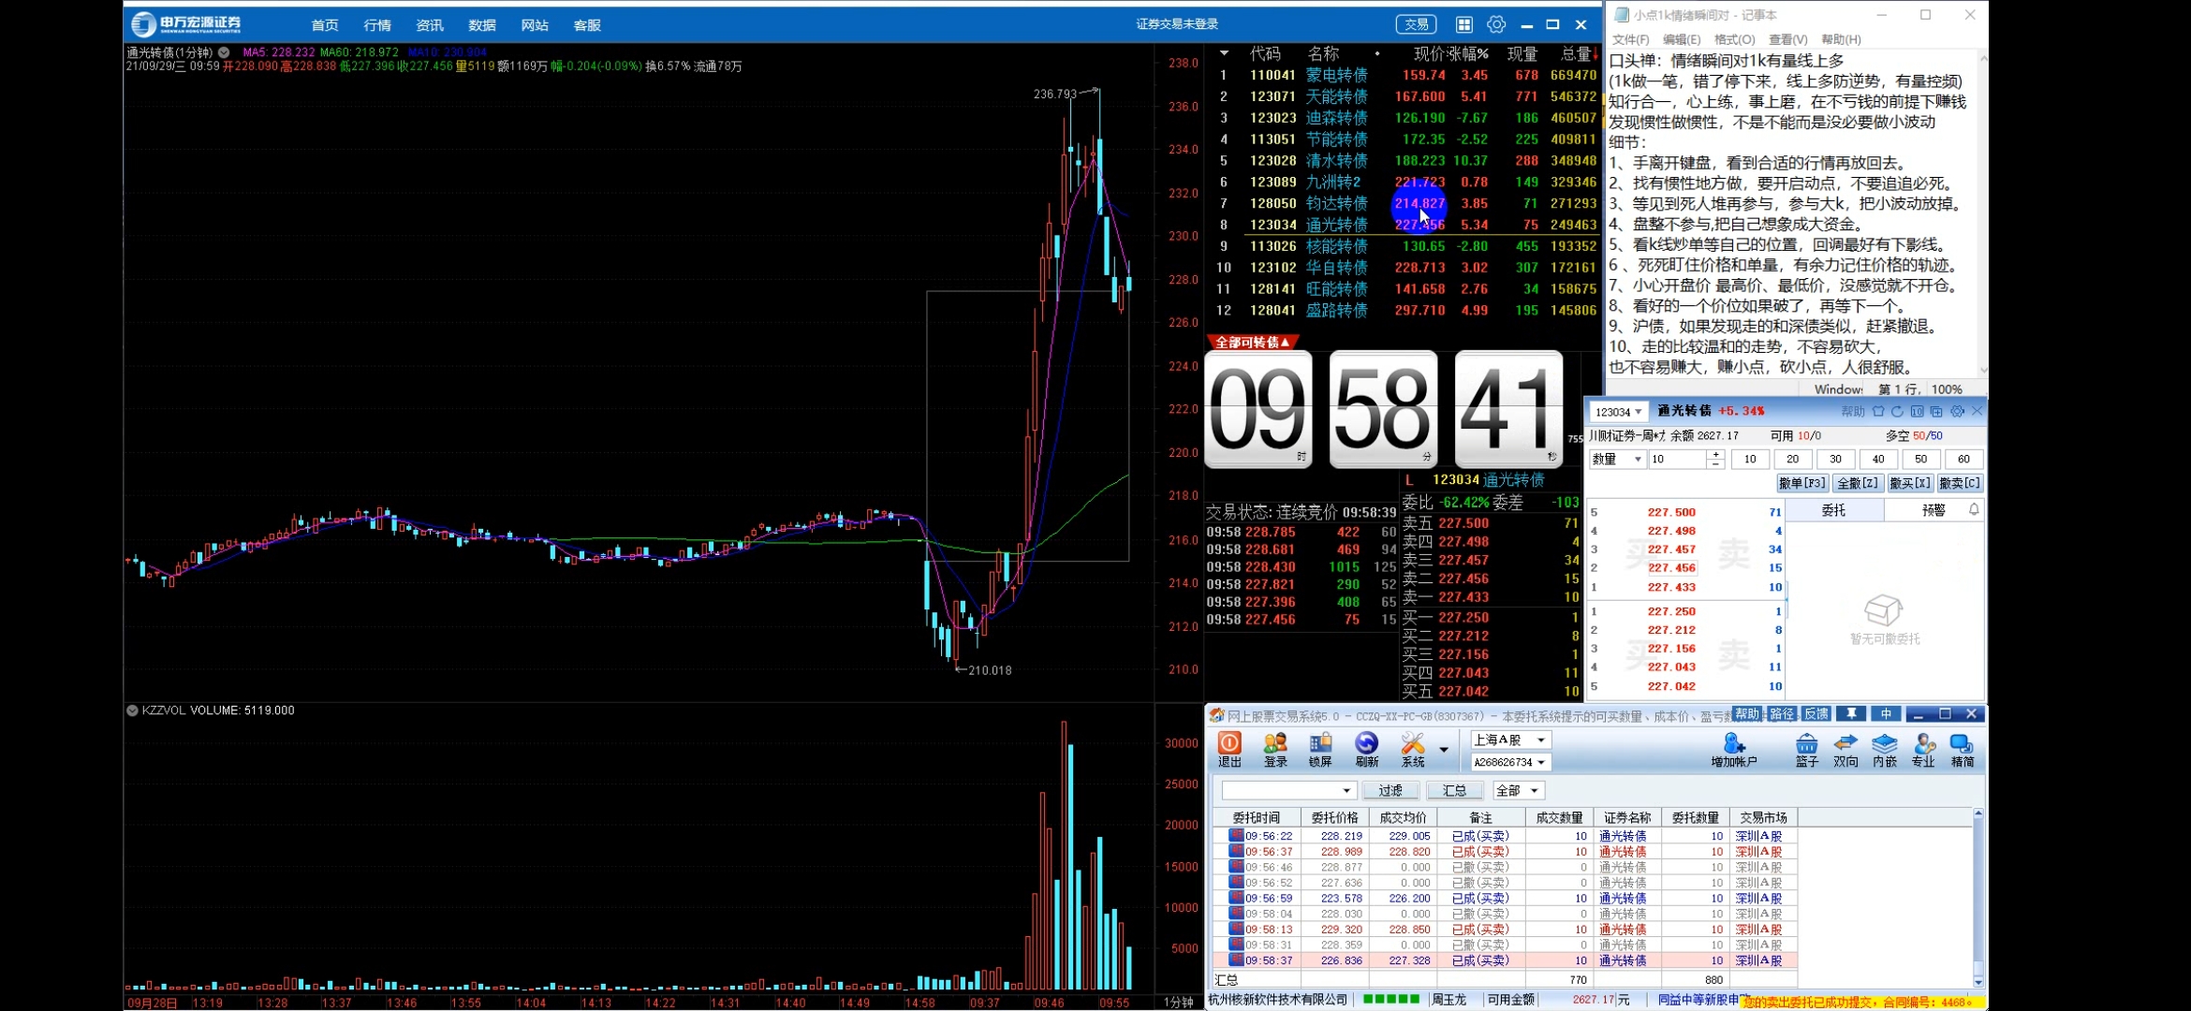This screenshot has width=2191, height=1011.
Task: Expand the arrow next to 系统 tools
Action: point(1444,750)
